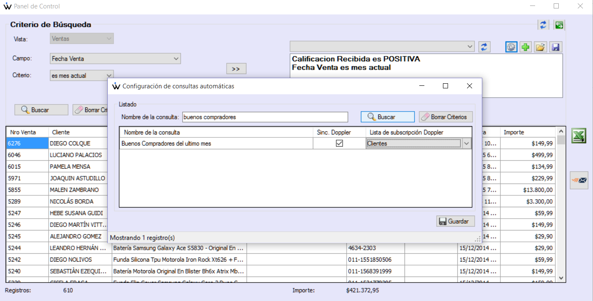593x301 pixels.
Task: Click the down arrow of the sales grid scrollbar
Action: click(x=561, y=278)
